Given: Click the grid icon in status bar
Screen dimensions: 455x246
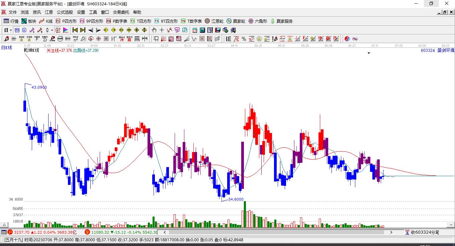Looking at the screenshot, I should 4,232.
